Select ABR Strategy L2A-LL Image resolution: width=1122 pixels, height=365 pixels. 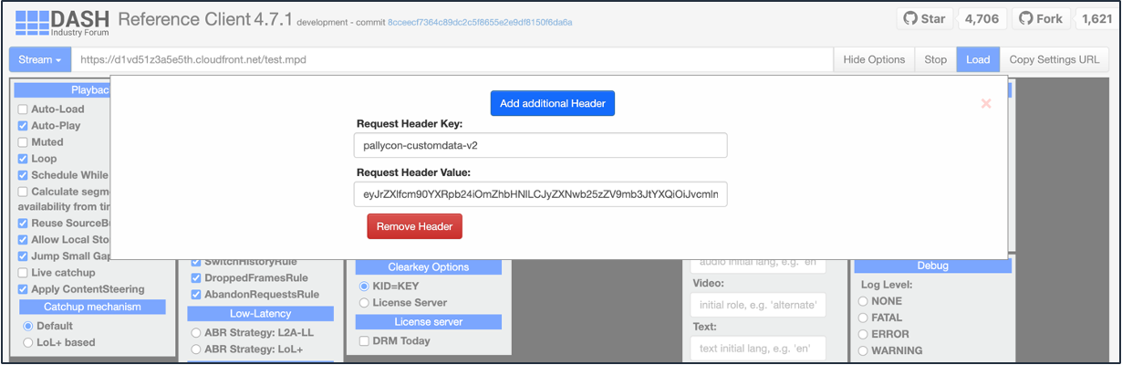pyautogui.click(x=196, y=333)
